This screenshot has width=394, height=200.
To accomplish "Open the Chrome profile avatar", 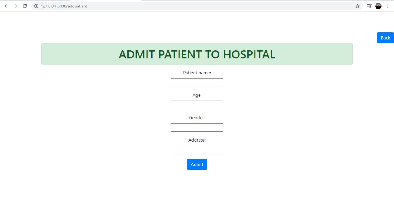I will (378, 6).
